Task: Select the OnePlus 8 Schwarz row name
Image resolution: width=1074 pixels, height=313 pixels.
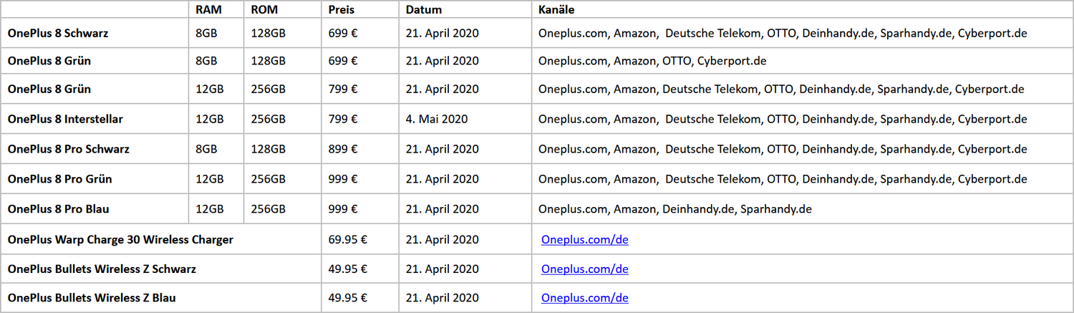Action: (x=58, y=33)
